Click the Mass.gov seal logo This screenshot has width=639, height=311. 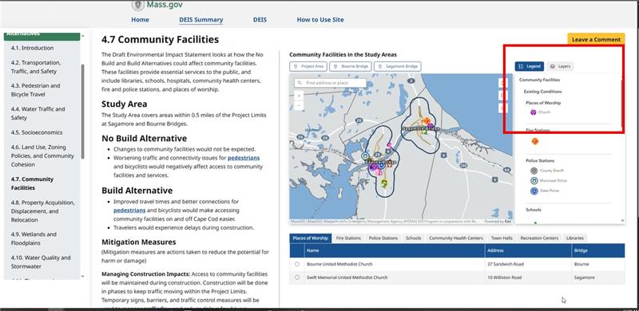point(138,5)
